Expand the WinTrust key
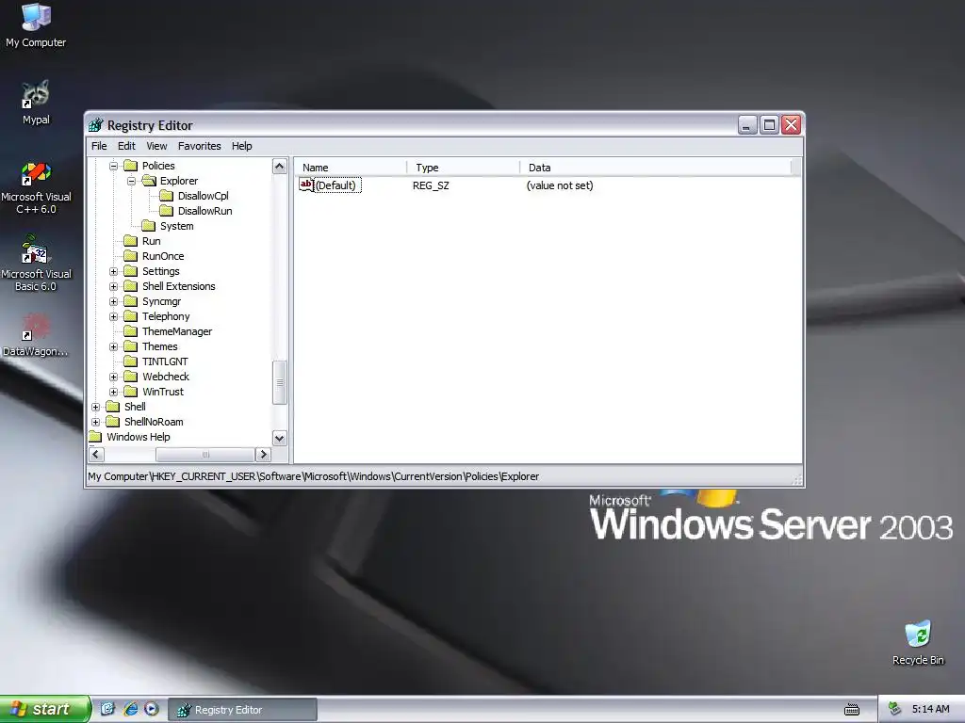Image resolution: width=965 pixels, height=723 pixels. 113,392
